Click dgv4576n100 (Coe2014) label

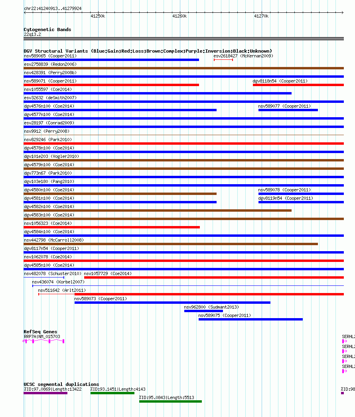click(x=49, y=106)
